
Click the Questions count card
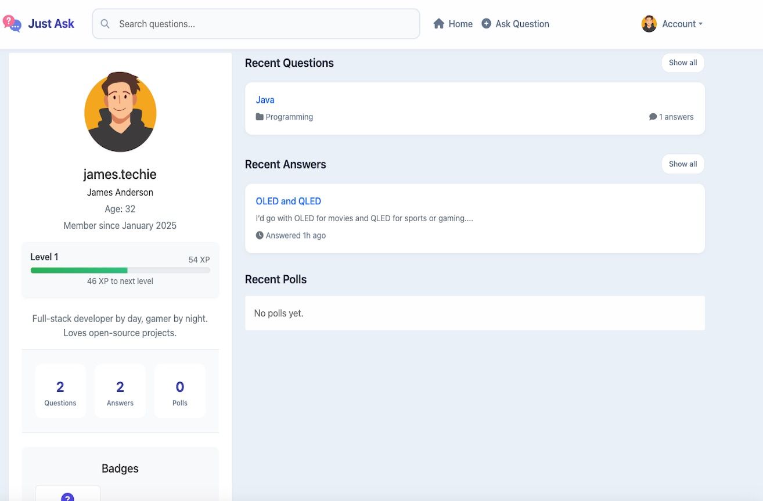pos(60,391)
